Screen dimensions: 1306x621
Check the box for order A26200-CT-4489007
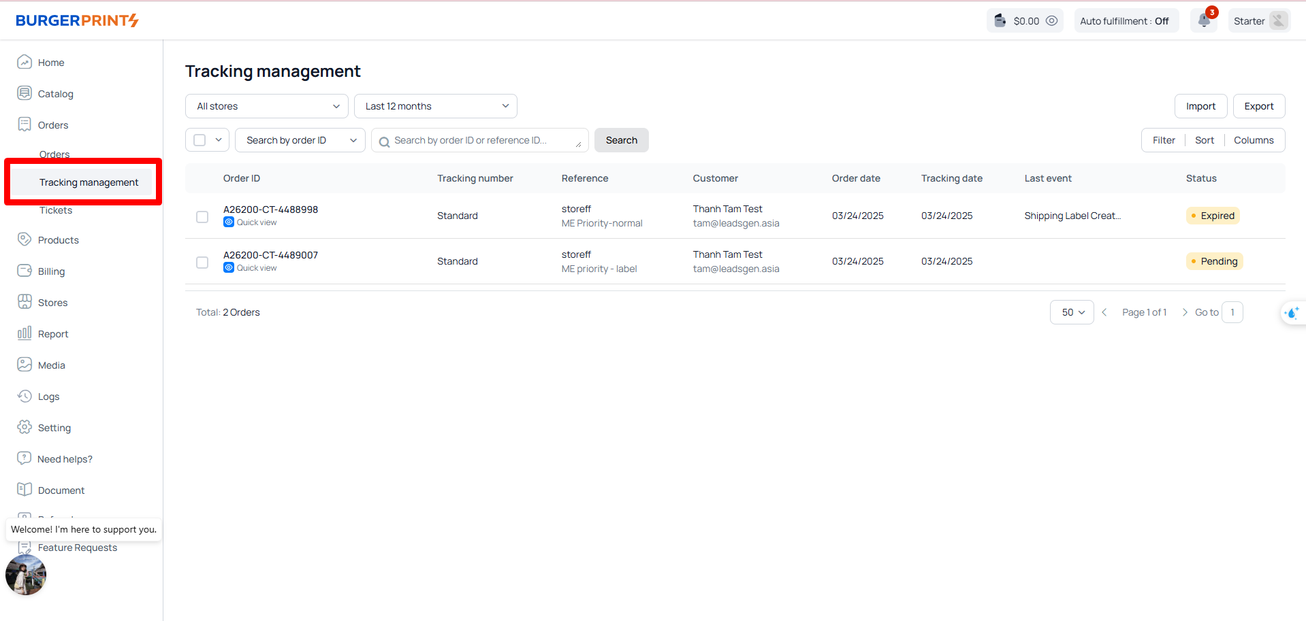tap(202, 263)
